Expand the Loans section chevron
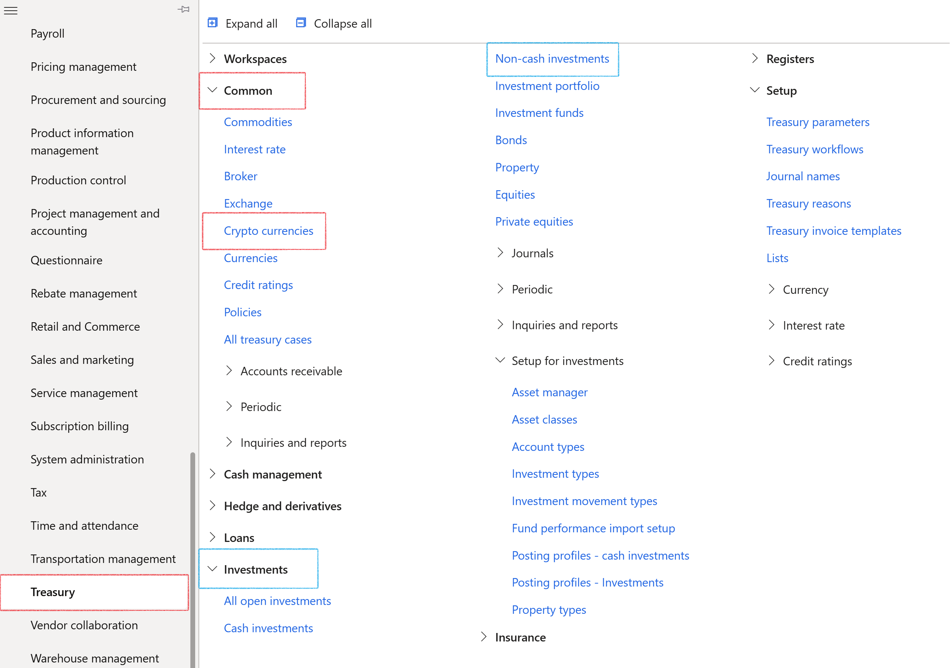Viewport: 950px width, 668px height. click(x=213, y=537)
